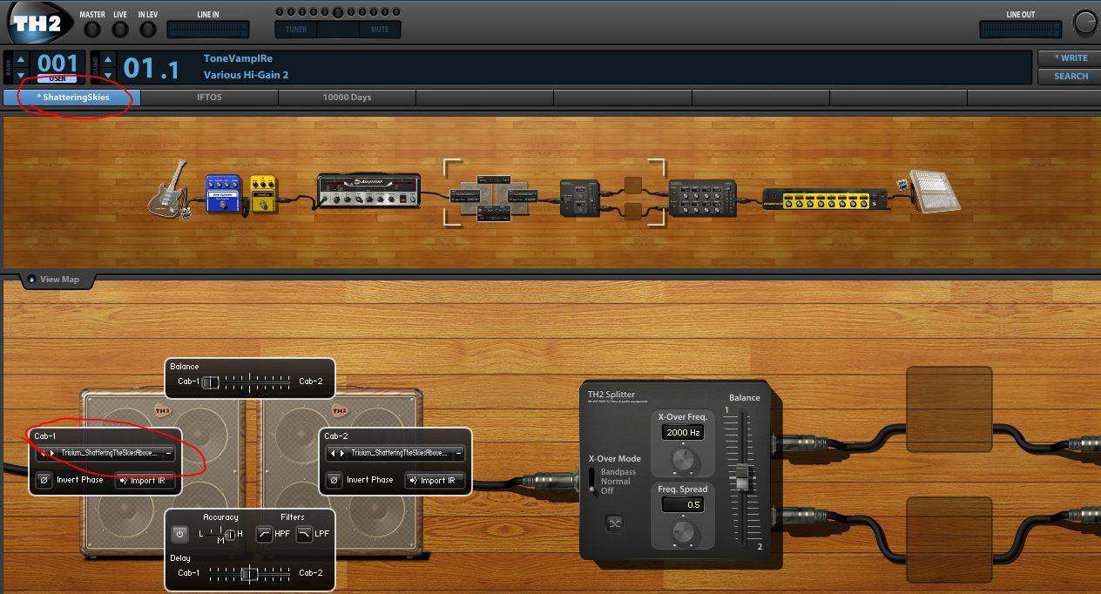Click the cabinet Balance slider handle
1101x594 pixels.
click(x=210, y=381)
